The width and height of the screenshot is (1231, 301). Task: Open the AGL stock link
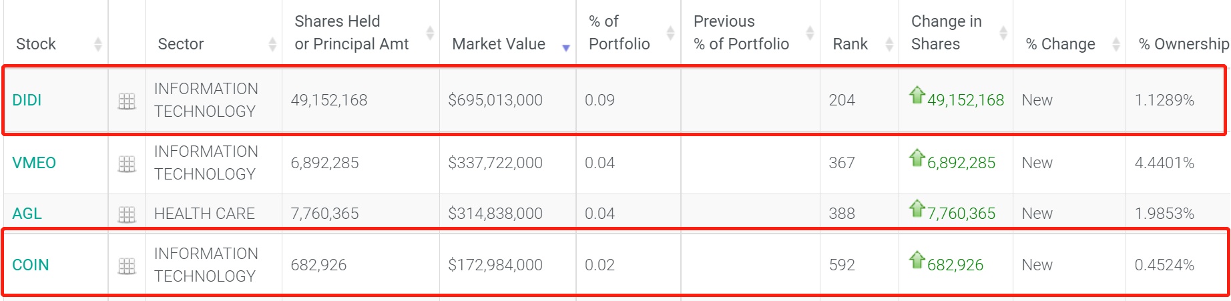[27, 214]
